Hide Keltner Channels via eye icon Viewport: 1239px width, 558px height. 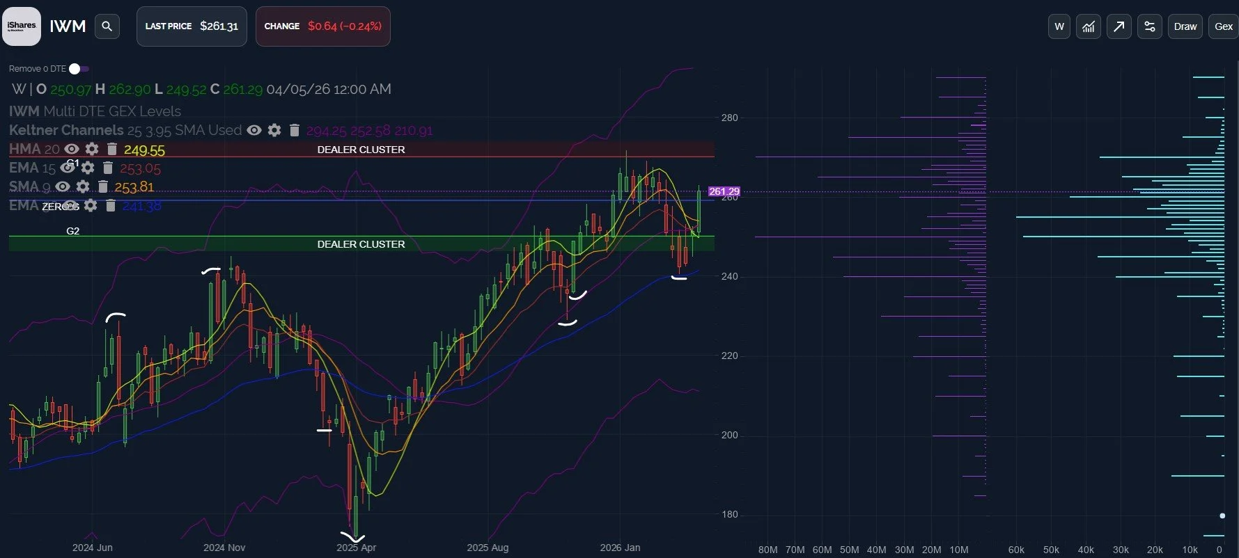click(254, 130)
